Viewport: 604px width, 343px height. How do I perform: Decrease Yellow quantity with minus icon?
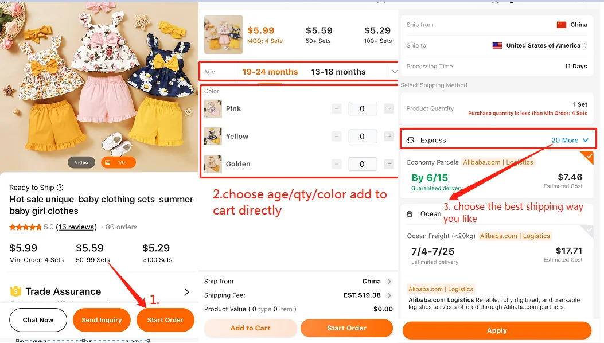(x=337, y=137)
